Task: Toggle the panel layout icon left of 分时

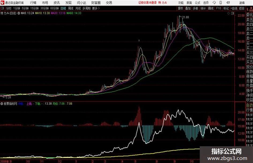Action: pyautogui.click(x=2, y=8)
